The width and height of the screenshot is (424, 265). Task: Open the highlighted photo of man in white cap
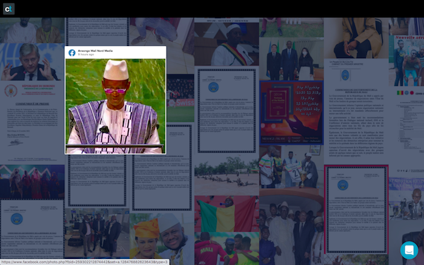click(115, 106)
